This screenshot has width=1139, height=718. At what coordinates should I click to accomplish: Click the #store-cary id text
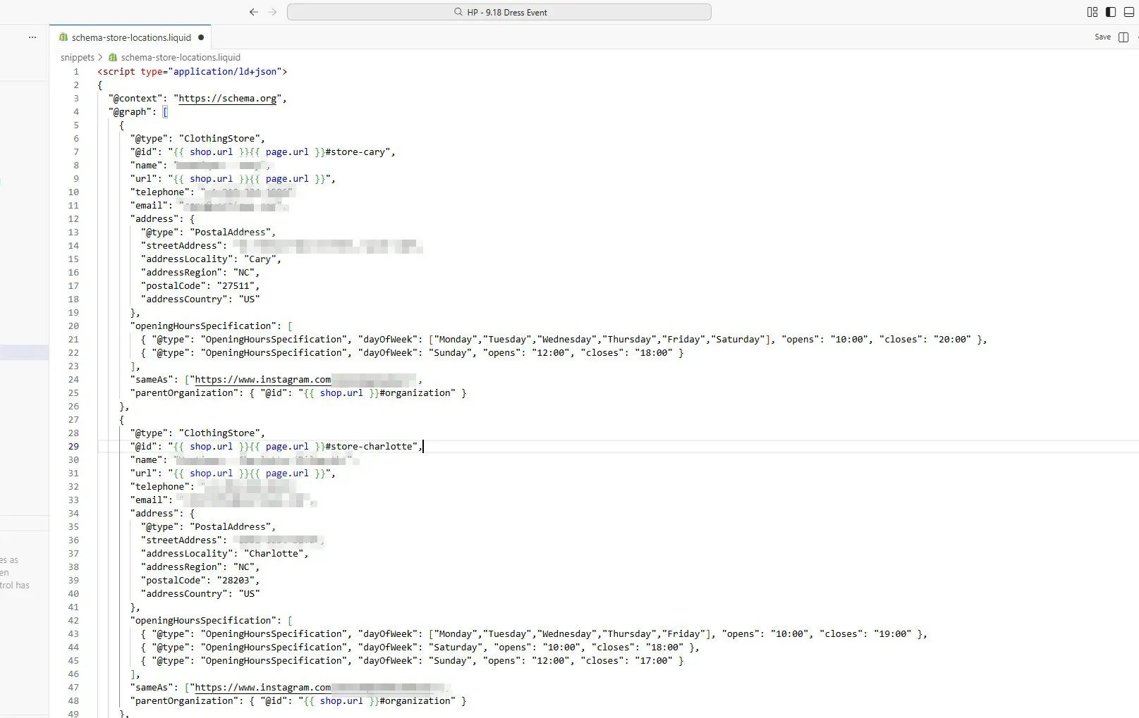click(x=355, y=152)
